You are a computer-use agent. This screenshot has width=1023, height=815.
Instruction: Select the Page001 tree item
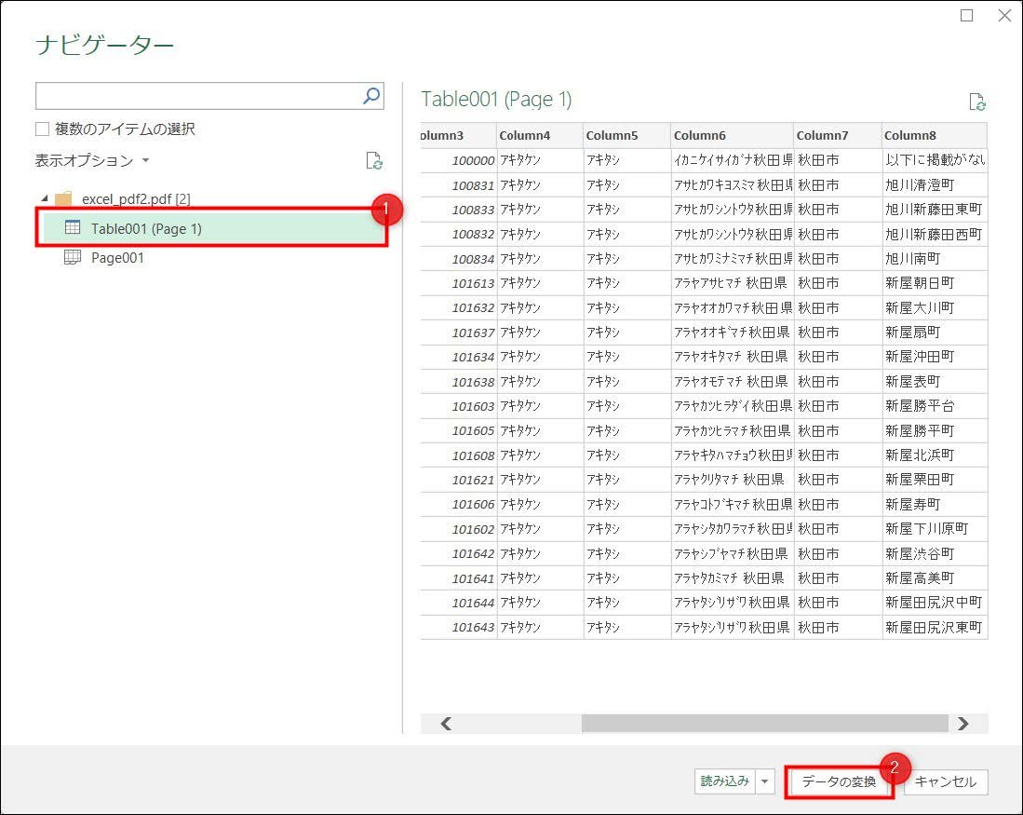[x=117, y=258]
